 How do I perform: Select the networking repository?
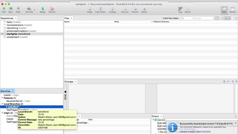pyautogui.click(x=16, y=28)
